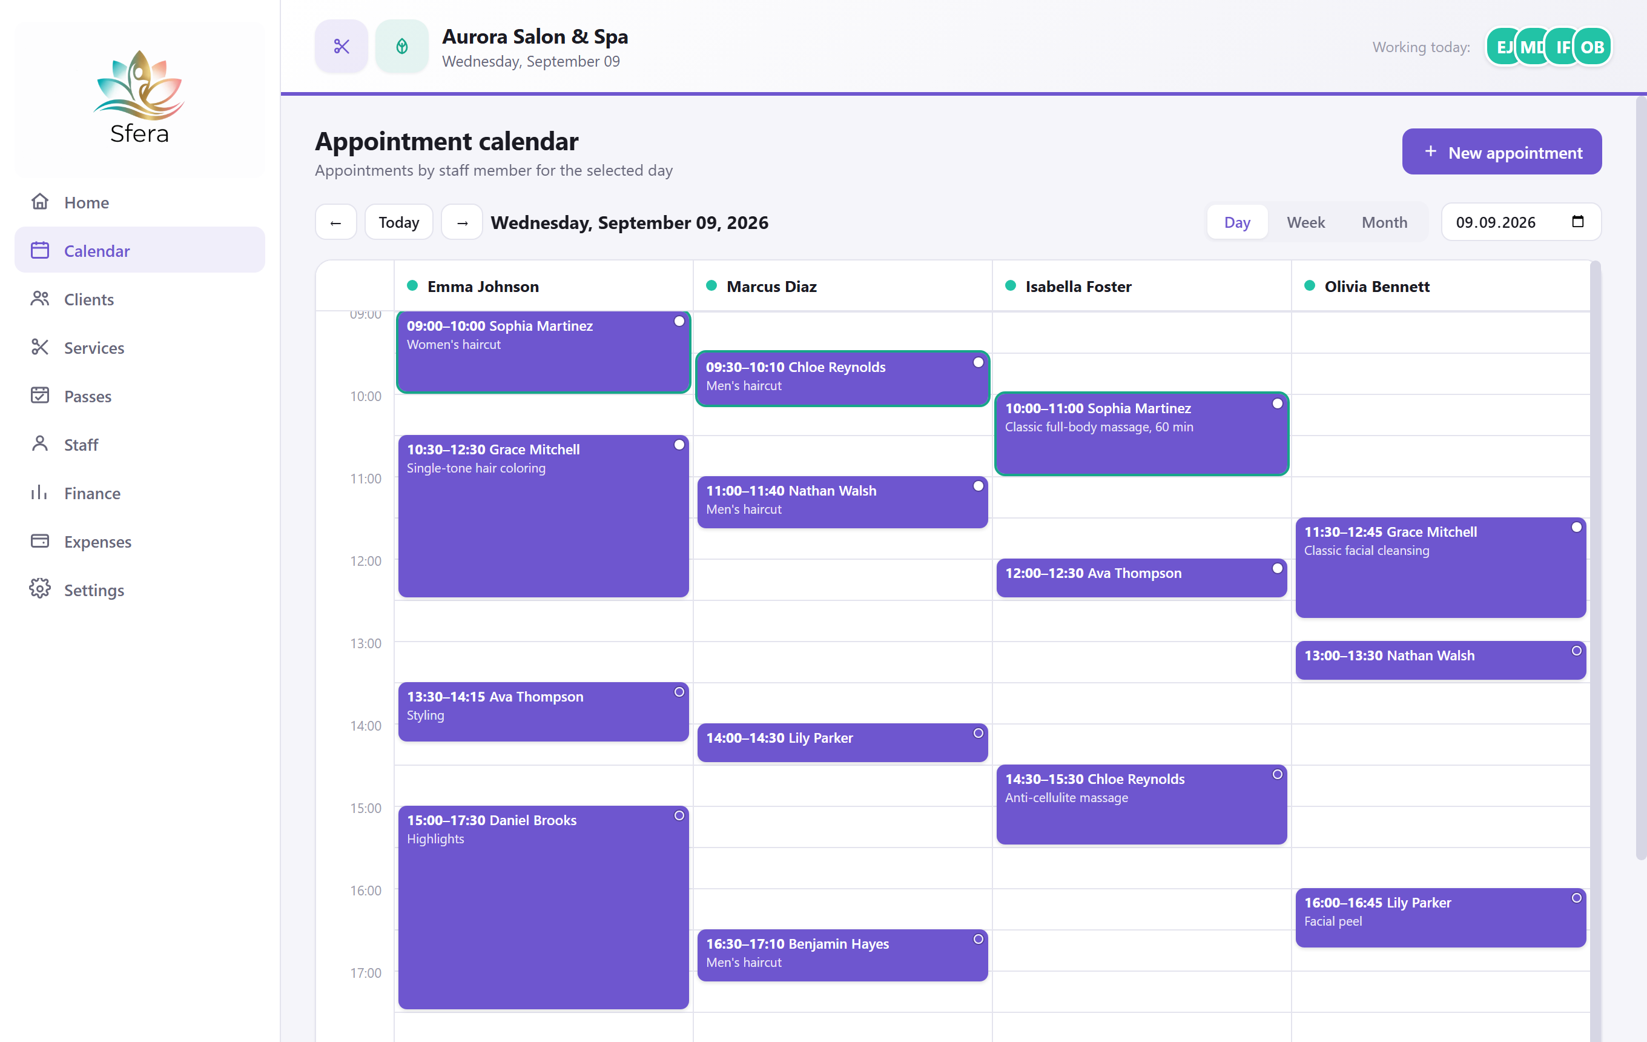
Task: Toggle status circle on Daniel Brooks 15:00 highlights
Action: (679, 815)
